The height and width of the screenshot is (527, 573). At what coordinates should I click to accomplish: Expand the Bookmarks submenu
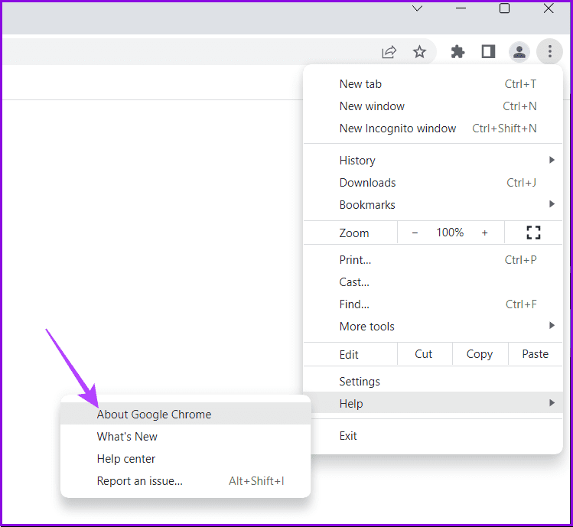tap(433, 205)
